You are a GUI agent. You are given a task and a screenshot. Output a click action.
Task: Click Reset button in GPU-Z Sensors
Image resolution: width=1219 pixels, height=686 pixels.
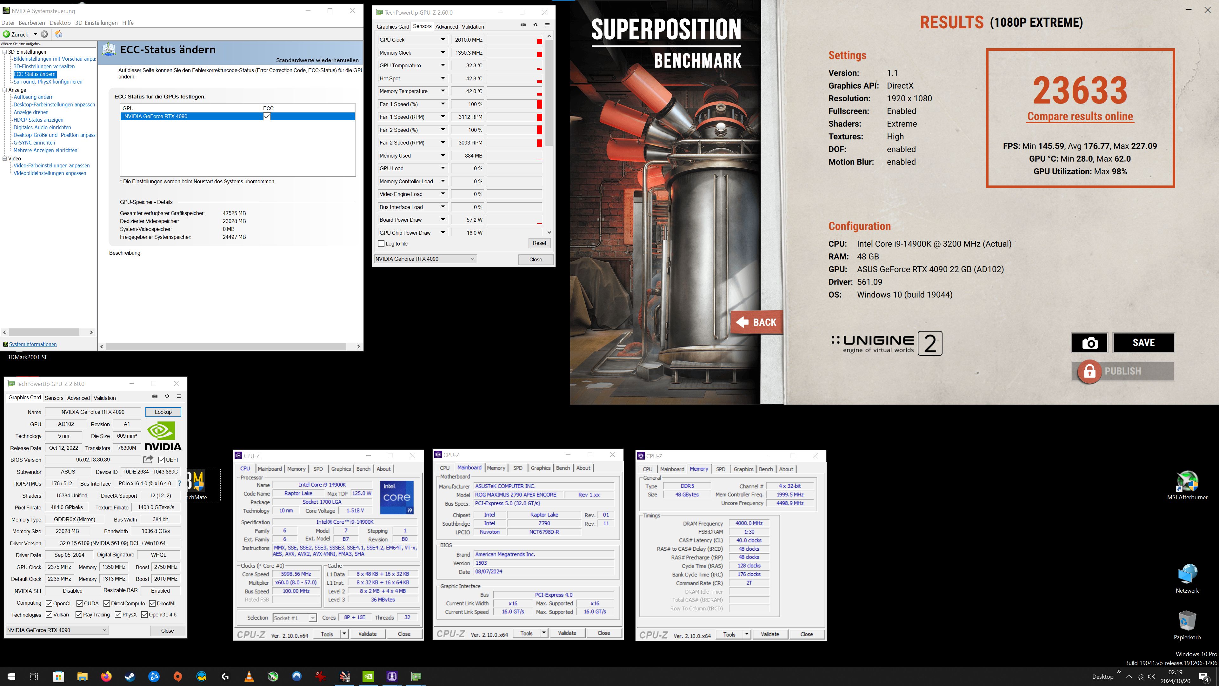point(539,243)
